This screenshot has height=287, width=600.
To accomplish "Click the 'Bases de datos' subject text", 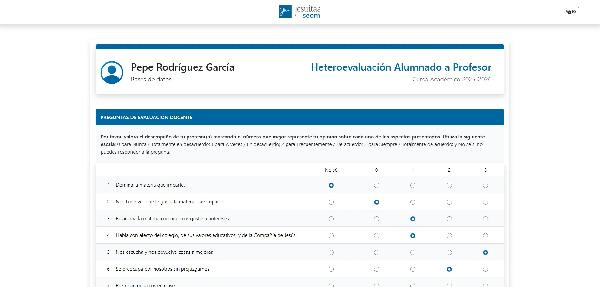I will click(x=151, y=79).
